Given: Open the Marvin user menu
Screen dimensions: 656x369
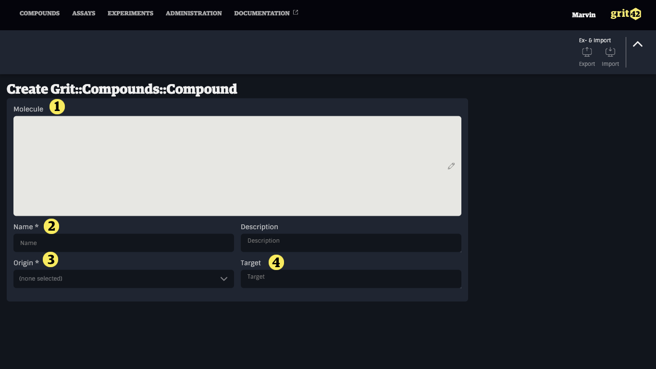Looking at the screenshot, I should (x=583, y=15).
